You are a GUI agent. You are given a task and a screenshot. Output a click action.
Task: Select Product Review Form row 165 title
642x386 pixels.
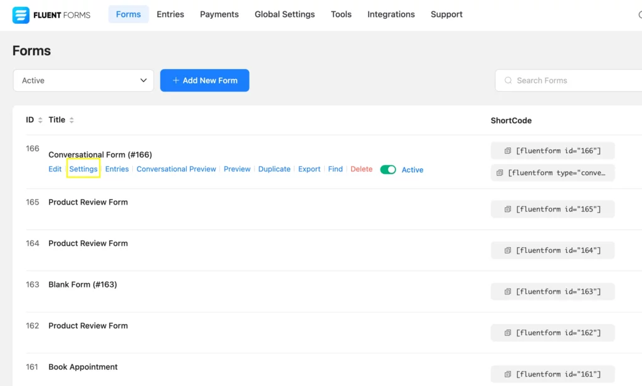[x=88, y=202]
